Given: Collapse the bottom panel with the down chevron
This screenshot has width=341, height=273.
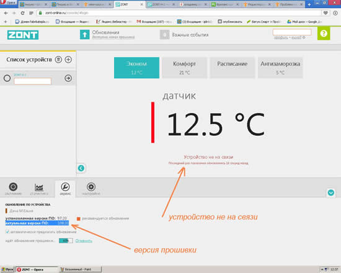Looking at the screenshot, I should coord(331,193).
